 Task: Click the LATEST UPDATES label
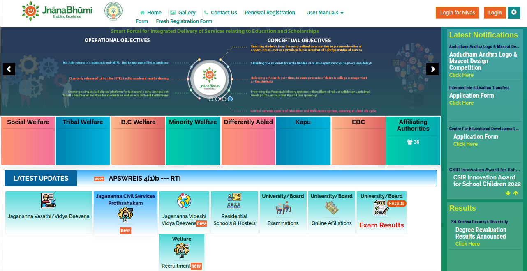point(41,178)
